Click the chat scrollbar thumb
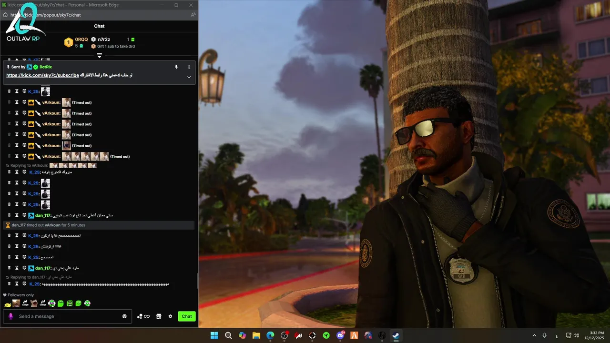Screen dimensions: 610x343 tap(197, 281)
